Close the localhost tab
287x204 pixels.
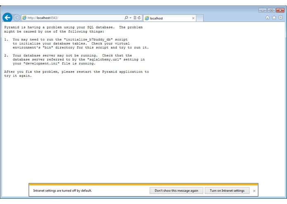click(193, 18)
